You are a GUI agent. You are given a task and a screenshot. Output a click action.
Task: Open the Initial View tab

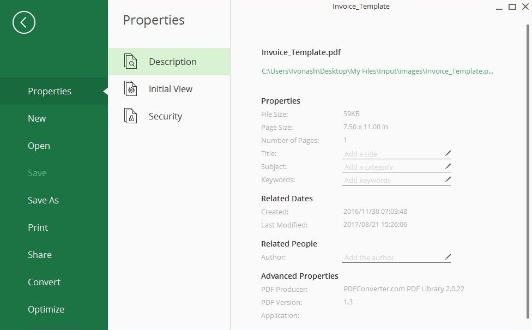point(170,89)
